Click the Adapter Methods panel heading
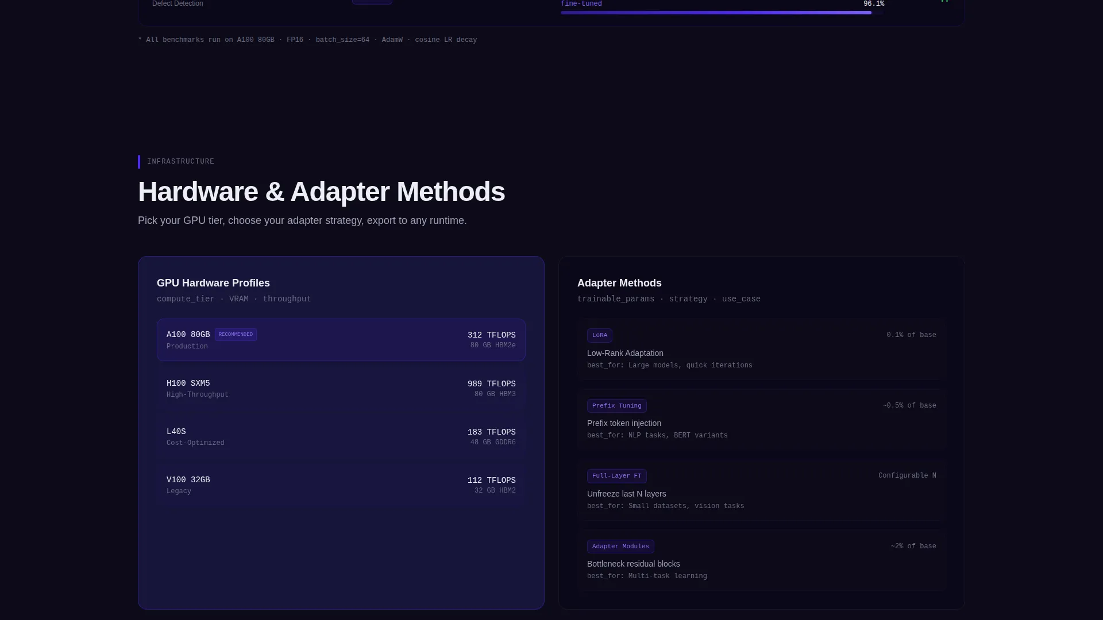1103x620 pixels. (x=619, y=283)
